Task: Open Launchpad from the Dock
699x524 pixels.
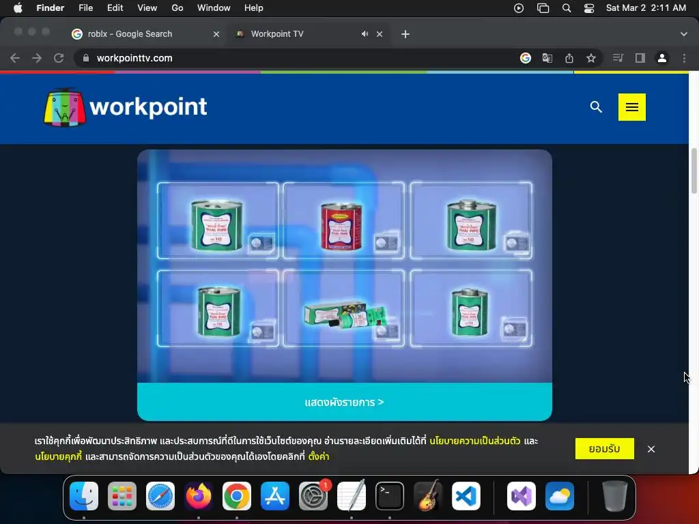Action: click(122, 496)
